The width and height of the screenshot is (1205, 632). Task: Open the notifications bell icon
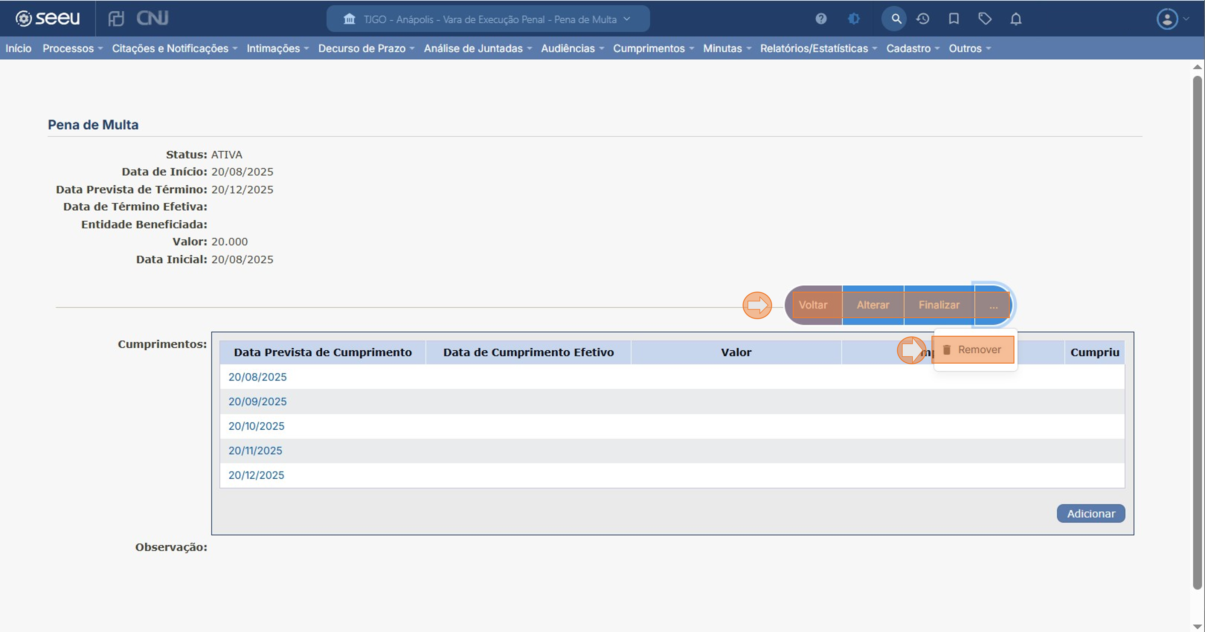click(1015, 19)
